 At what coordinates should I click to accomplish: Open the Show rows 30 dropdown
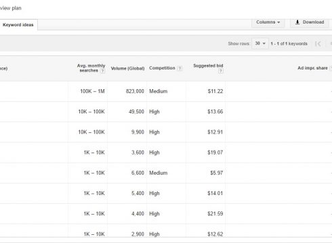click(260, 43)
